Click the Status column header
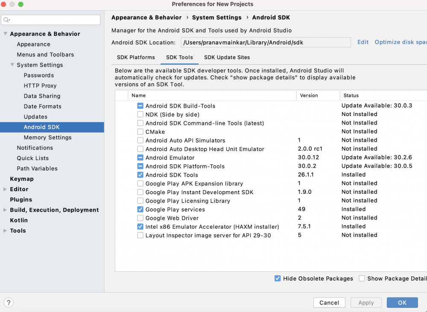Image resolution: width=427 pixels, height=312 pixels. [383, 96]
